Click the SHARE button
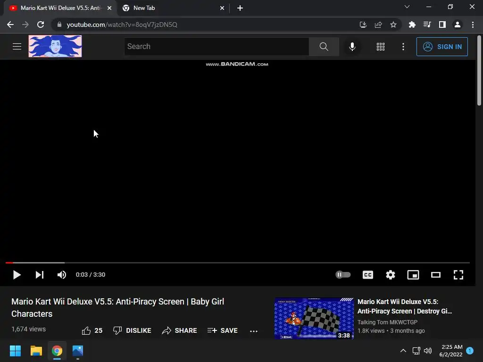483x362 pixels. (x=179, y=330)
